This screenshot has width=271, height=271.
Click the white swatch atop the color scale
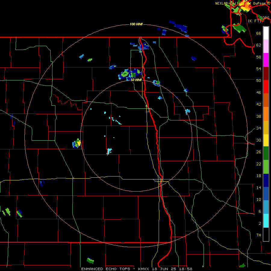[266, 33]
